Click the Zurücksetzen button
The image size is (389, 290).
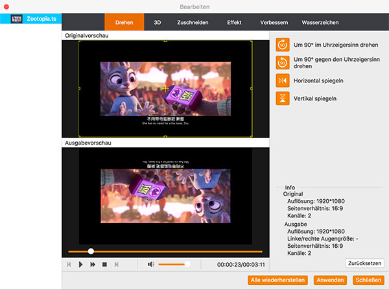[364, 263]
